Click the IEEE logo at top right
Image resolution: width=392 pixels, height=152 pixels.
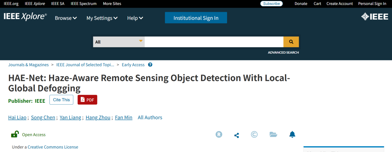click(375, 17)
